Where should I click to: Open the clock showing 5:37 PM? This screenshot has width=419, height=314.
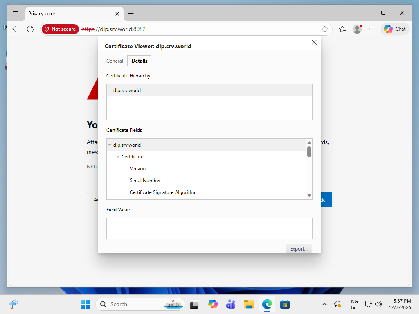pyautogui.click(x=400, y=304)
